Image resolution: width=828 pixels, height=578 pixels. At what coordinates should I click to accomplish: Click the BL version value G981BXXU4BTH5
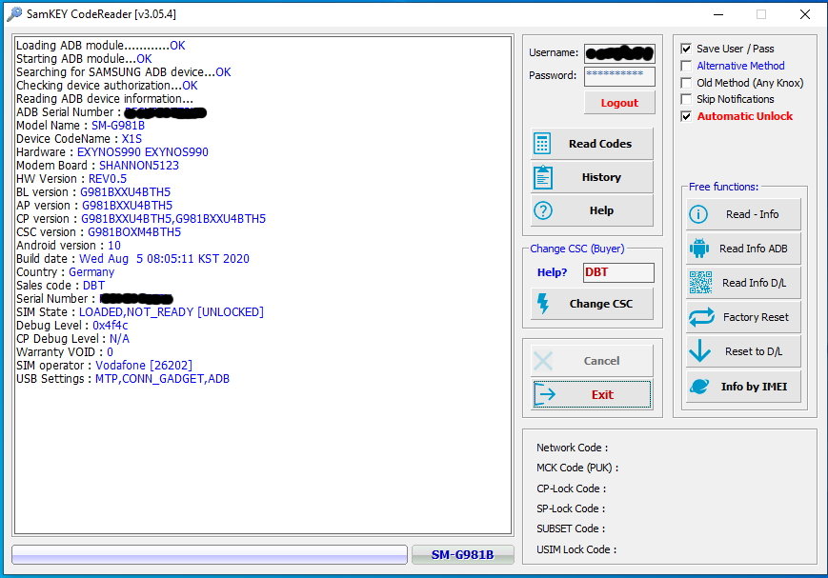click(x=126, y=192)
